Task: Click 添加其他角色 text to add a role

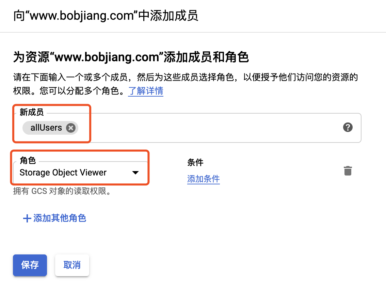Action: click(x=60, y=218)
